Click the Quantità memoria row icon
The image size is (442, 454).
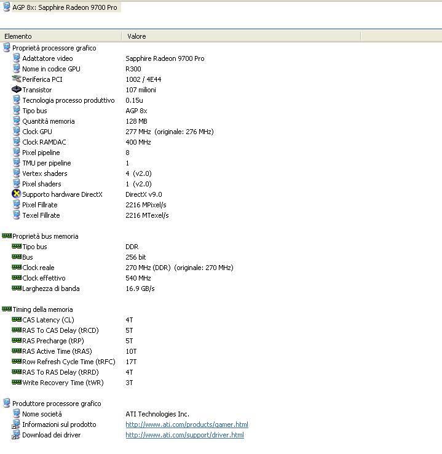click(x=17, y=121)
